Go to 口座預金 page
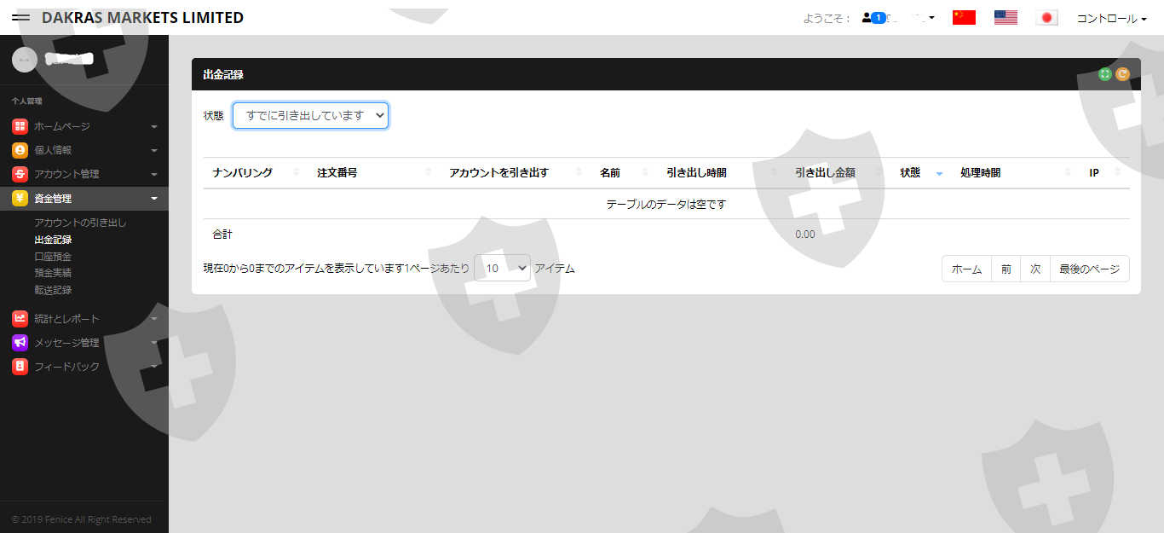The height and width of the screenshot is (533, 1164). coord(53,257)
